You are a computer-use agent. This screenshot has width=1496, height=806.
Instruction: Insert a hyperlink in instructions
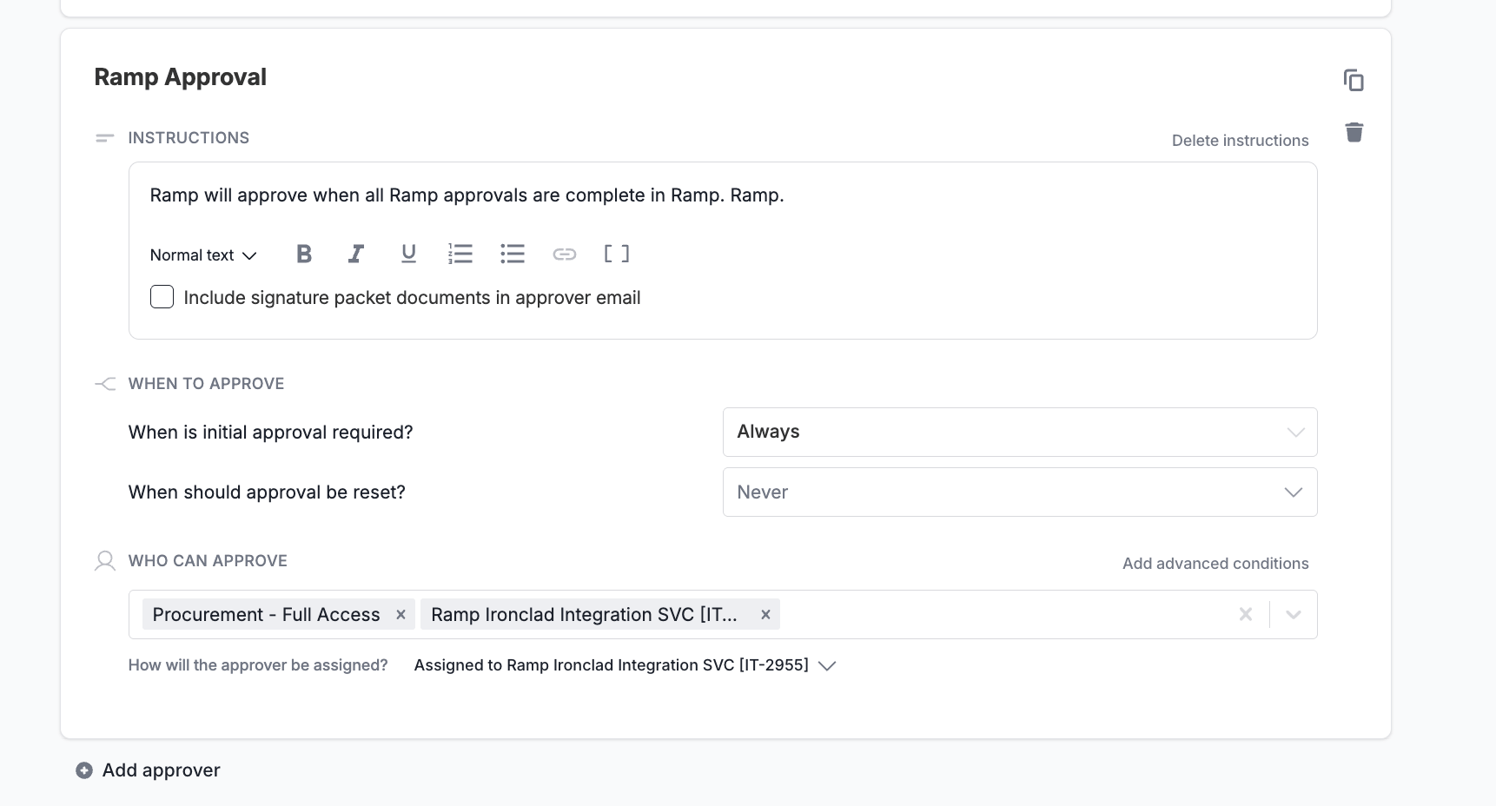coord(565,254)
